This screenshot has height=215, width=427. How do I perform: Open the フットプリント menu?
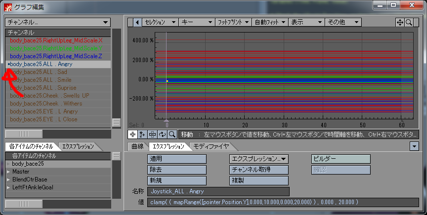(233, 22)
